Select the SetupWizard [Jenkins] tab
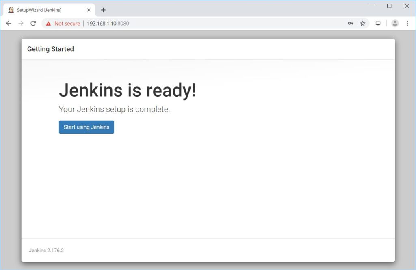The width and height of the screenshot is (416, 270). coord(49,10)
